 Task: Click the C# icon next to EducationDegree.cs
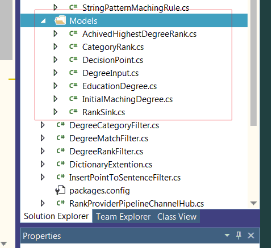pos(73,86)
